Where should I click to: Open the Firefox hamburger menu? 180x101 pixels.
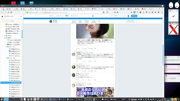tap(162, 12)
